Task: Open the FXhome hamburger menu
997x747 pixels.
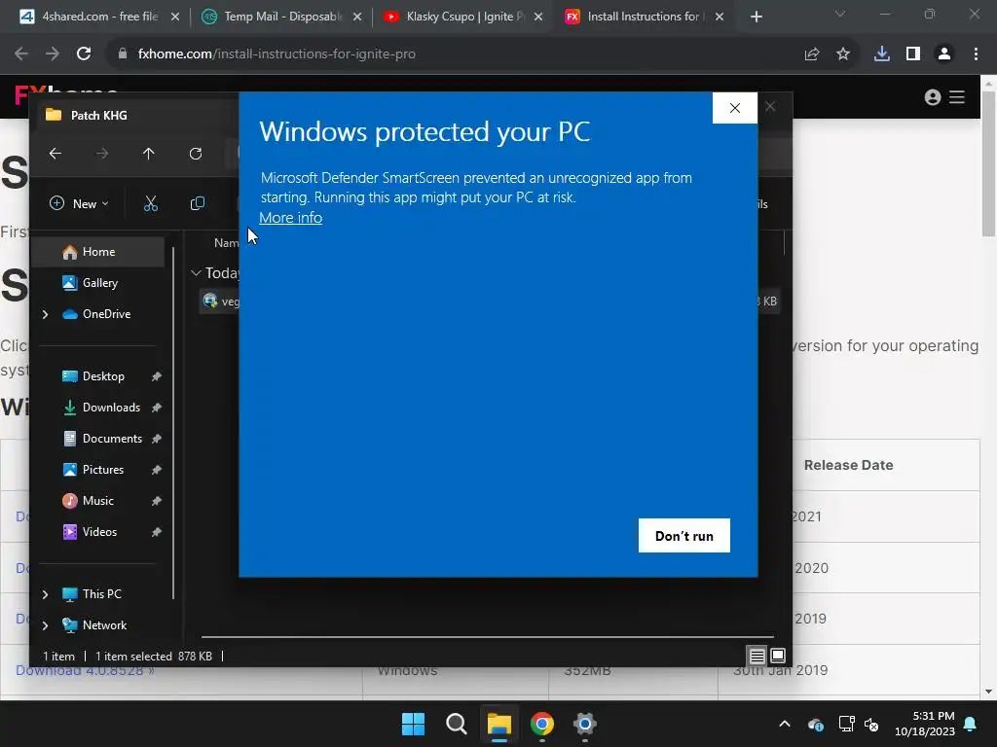Action: (x=957, y=97)
